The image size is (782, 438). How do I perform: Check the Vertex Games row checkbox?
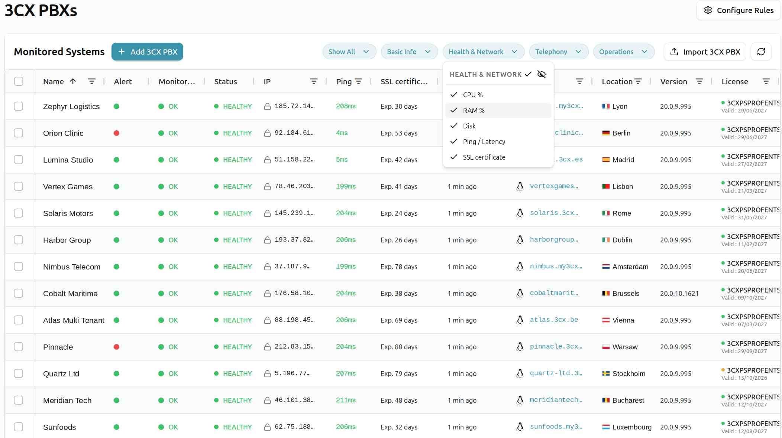pyautogui.click(x=18, y=186)
